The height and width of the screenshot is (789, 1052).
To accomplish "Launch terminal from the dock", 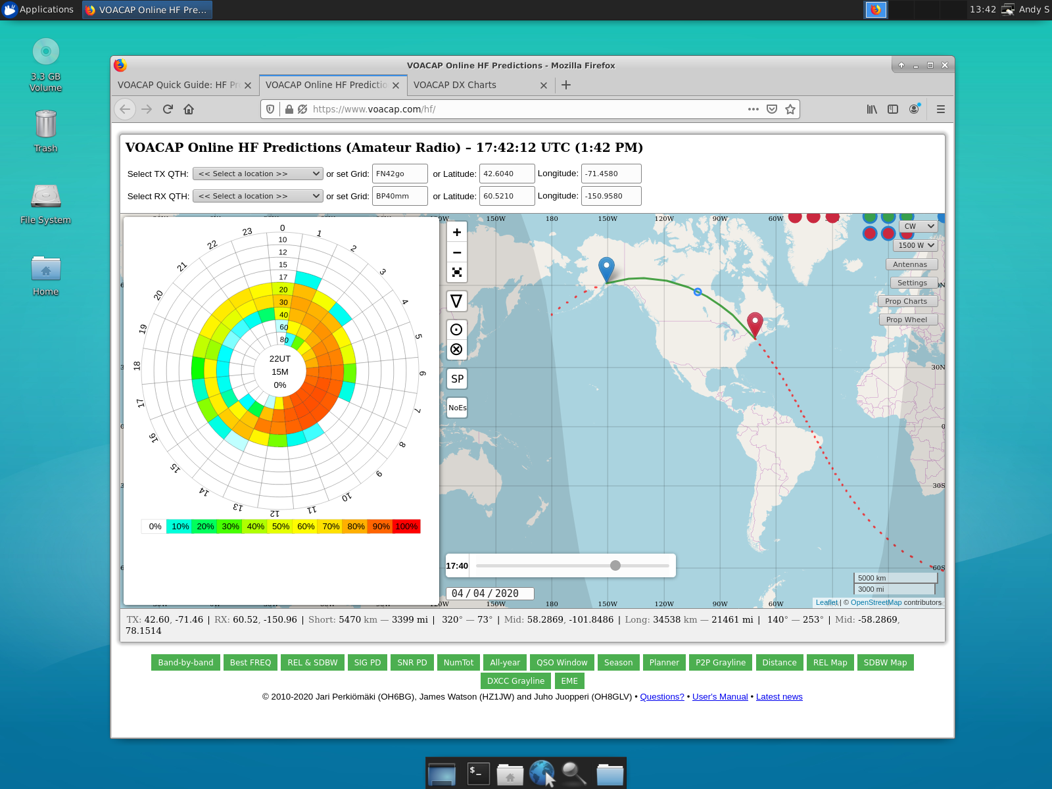I will pyautogui.click(x=478, y=773).
